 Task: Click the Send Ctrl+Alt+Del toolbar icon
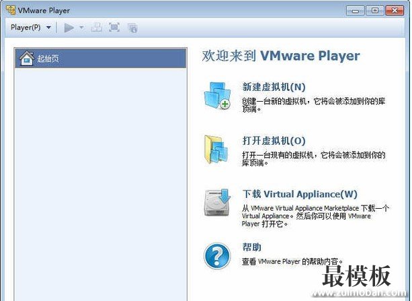pos(96,28)
